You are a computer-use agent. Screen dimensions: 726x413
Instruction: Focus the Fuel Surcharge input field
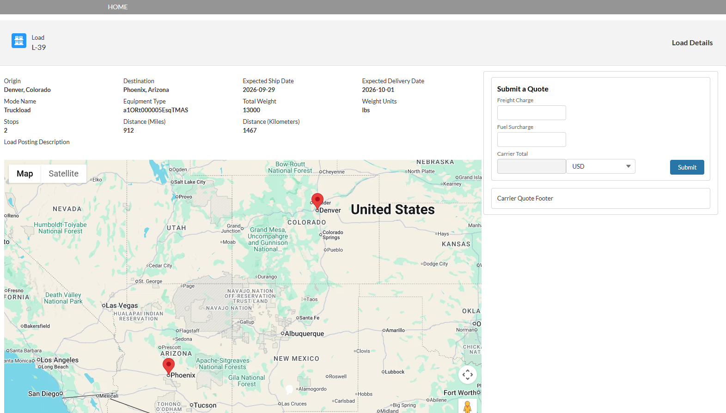coord(531,140)
